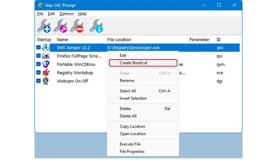Screen dimensions: 277x160
Task: Click the ID value qks
Action: [220, 48]
